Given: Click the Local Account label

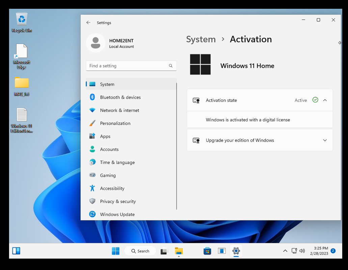Looking at the screenshot, I should pos(122,47).
